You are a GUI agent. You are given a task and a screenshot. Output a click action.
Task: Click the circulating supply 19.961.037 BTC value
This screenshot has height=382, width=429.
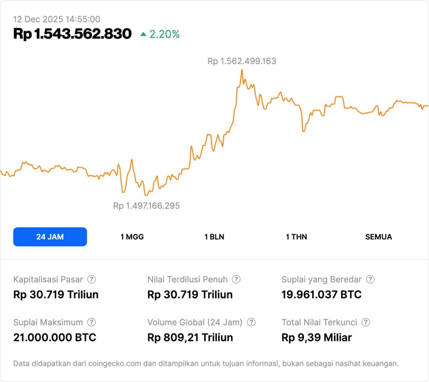tap(321, 295)
